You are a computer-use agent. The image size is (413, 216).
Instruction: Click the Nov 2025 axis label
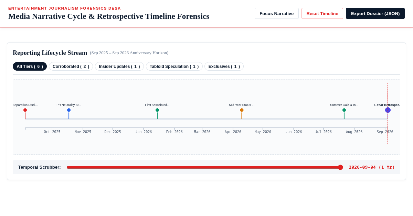click(x=83, y=132)
